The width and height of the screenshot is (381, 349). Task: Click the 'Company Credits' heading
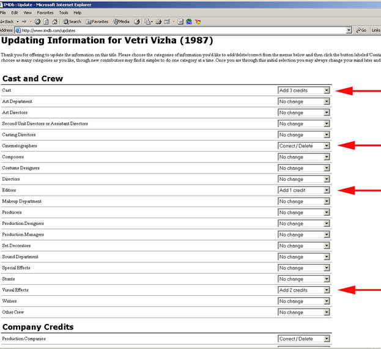(x=38, y=327)
